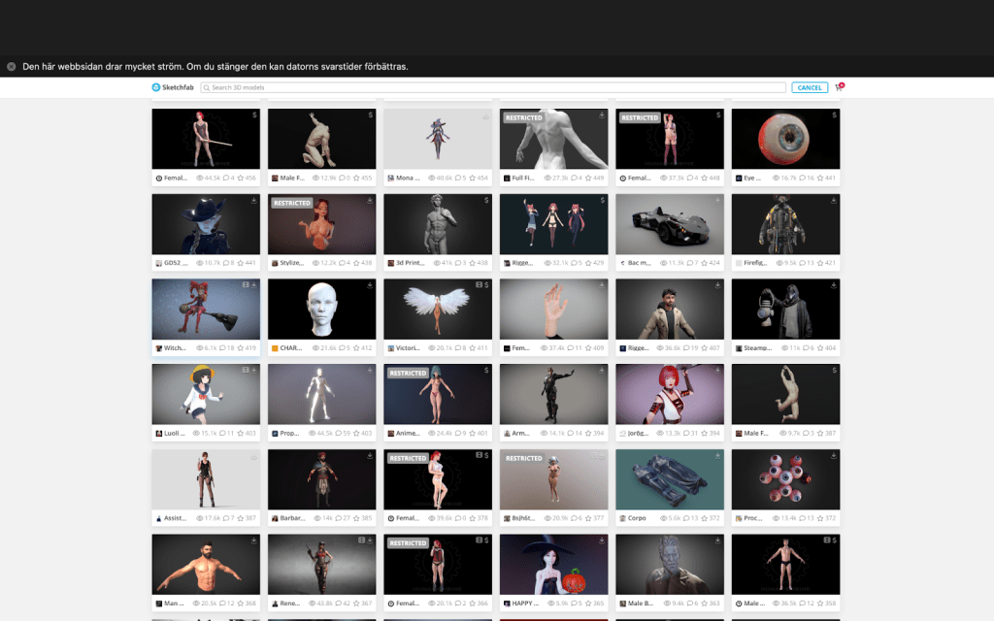Click the Sketchfab logo
994x621 pixels.
click(x=173, y=87)
